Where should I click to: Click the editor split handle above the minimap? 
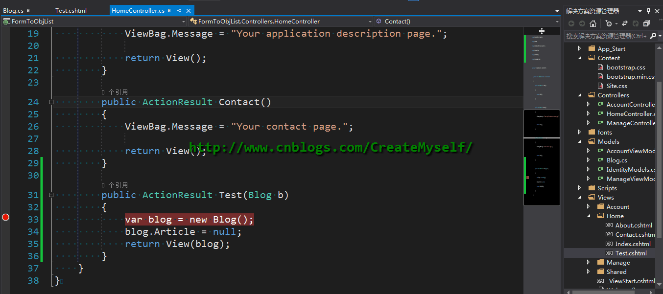tap(542, 31)
